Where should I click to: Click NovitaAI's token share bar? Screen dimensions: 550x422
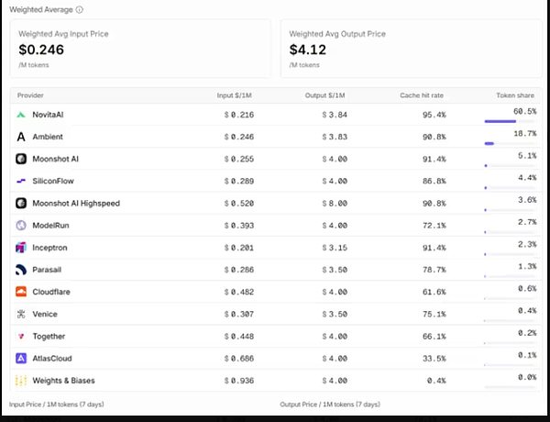pos(511,121)
